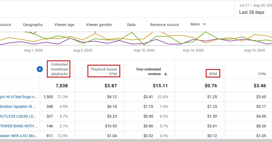Open the POWER BANK WITH video link
Viewport: 272px width, 142px height.
(x=18, y=126)
